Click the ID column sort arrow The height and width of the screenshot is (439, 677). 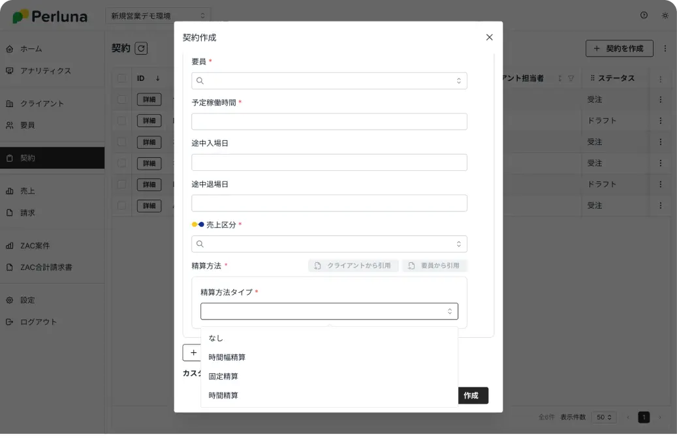157,79
